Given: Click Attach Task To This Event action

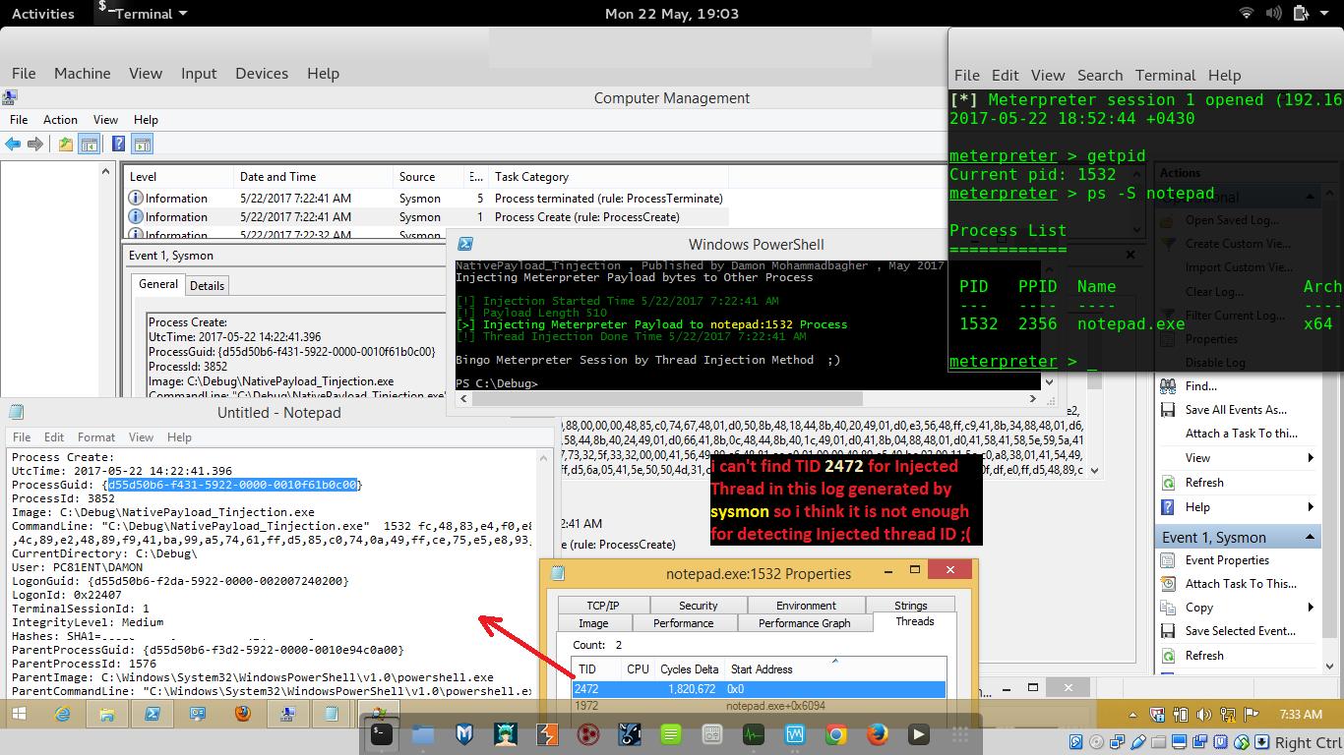Looking at the screenshot, I should 1240,584.
